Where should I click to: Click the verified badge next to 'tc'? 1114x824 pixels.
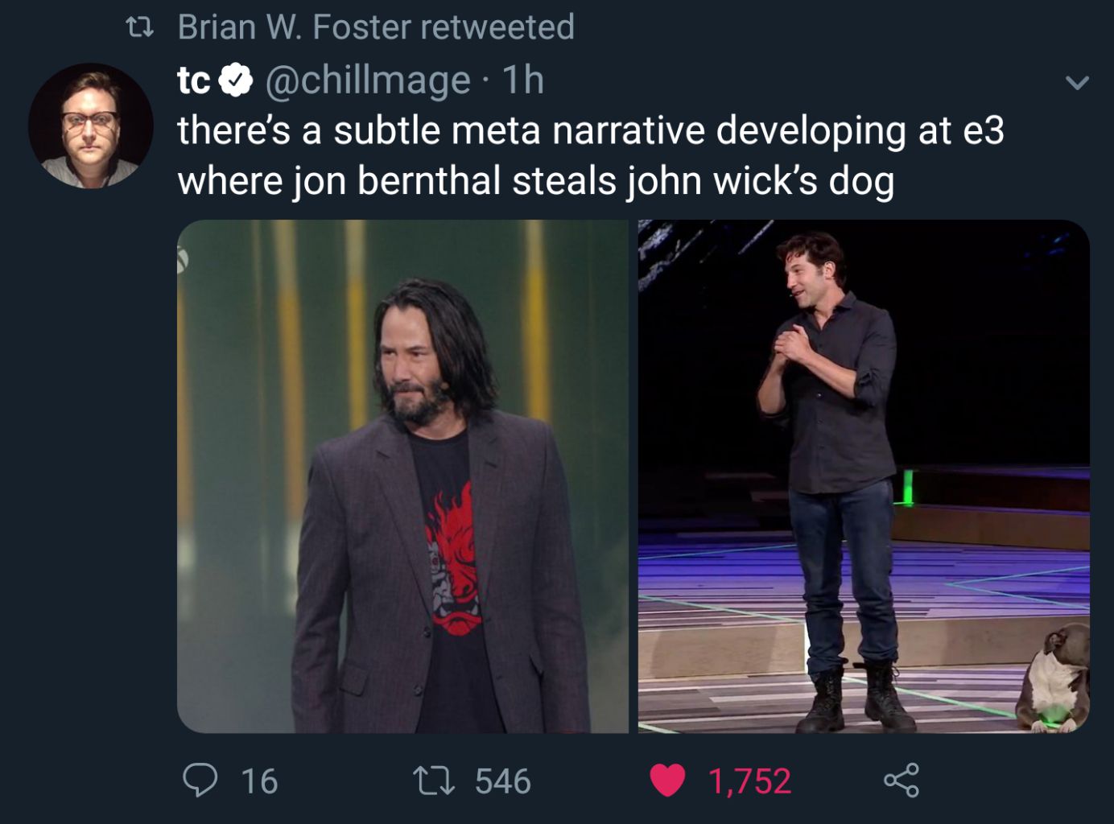(234, 80)
